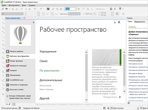Open Новые функции in welcome sidebar
The height and width of the screenshot is (110, 148).
click(20, 61)
